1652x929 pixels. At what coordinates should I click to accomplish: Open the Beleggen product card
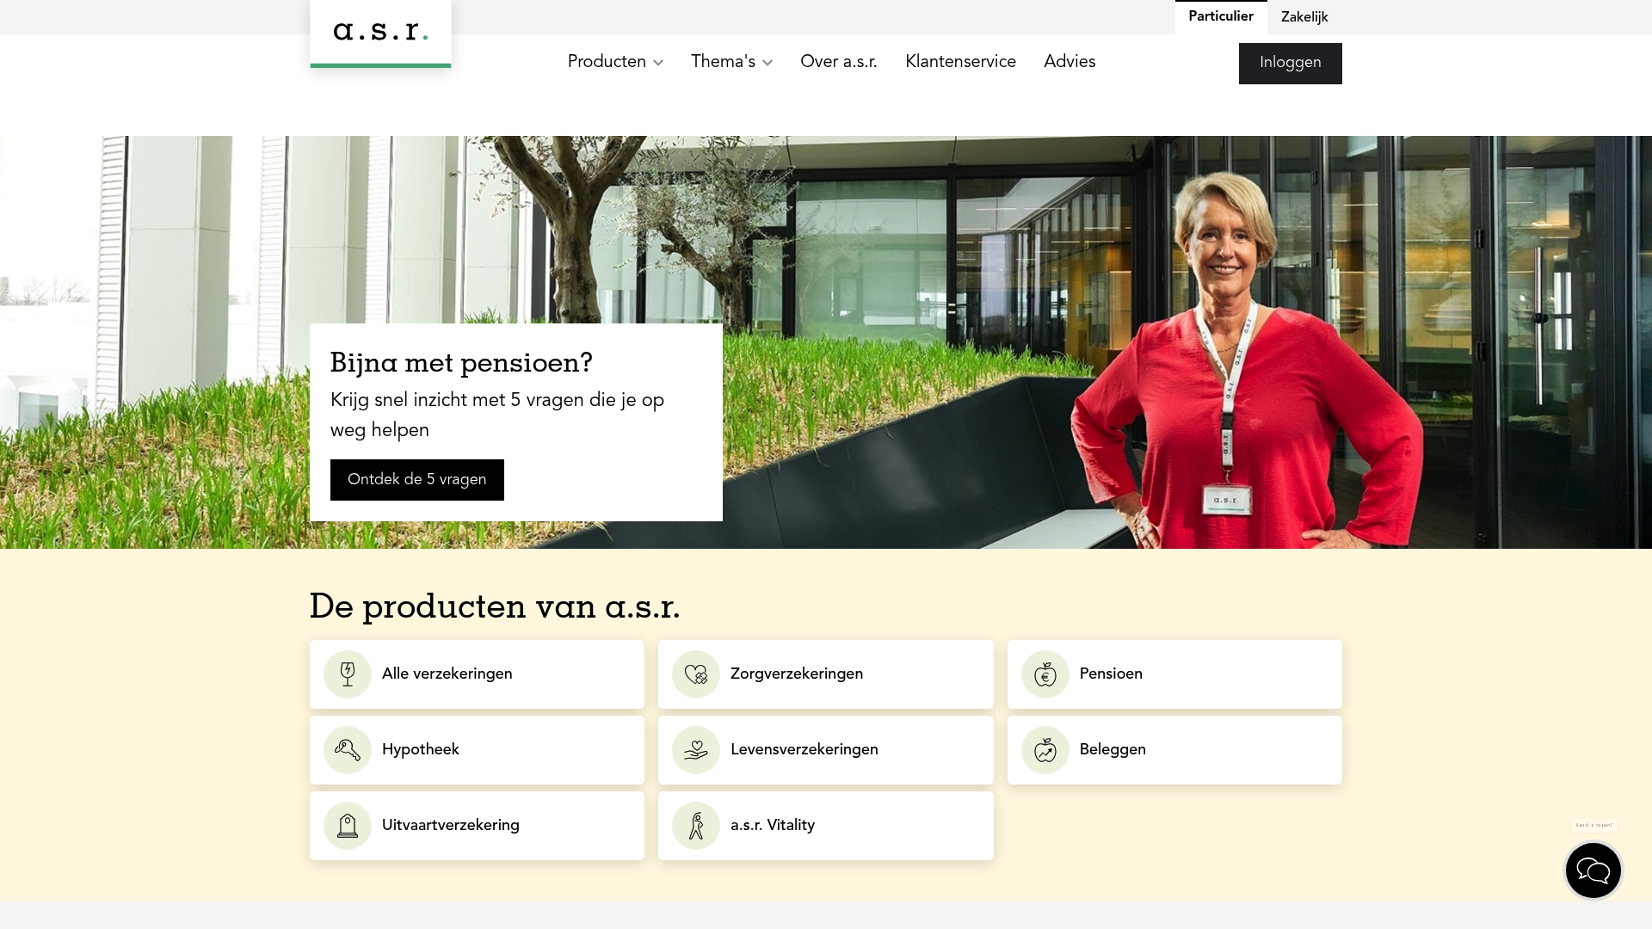point(1174,750)
